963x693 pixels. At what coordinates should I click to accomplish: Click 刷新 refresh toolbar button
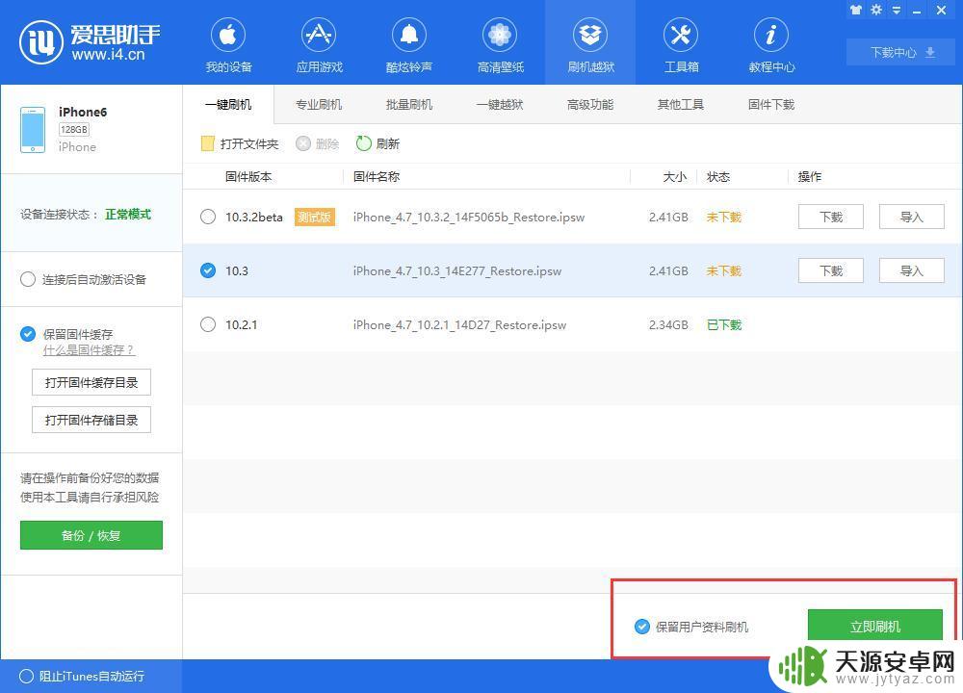click(378, 143)
